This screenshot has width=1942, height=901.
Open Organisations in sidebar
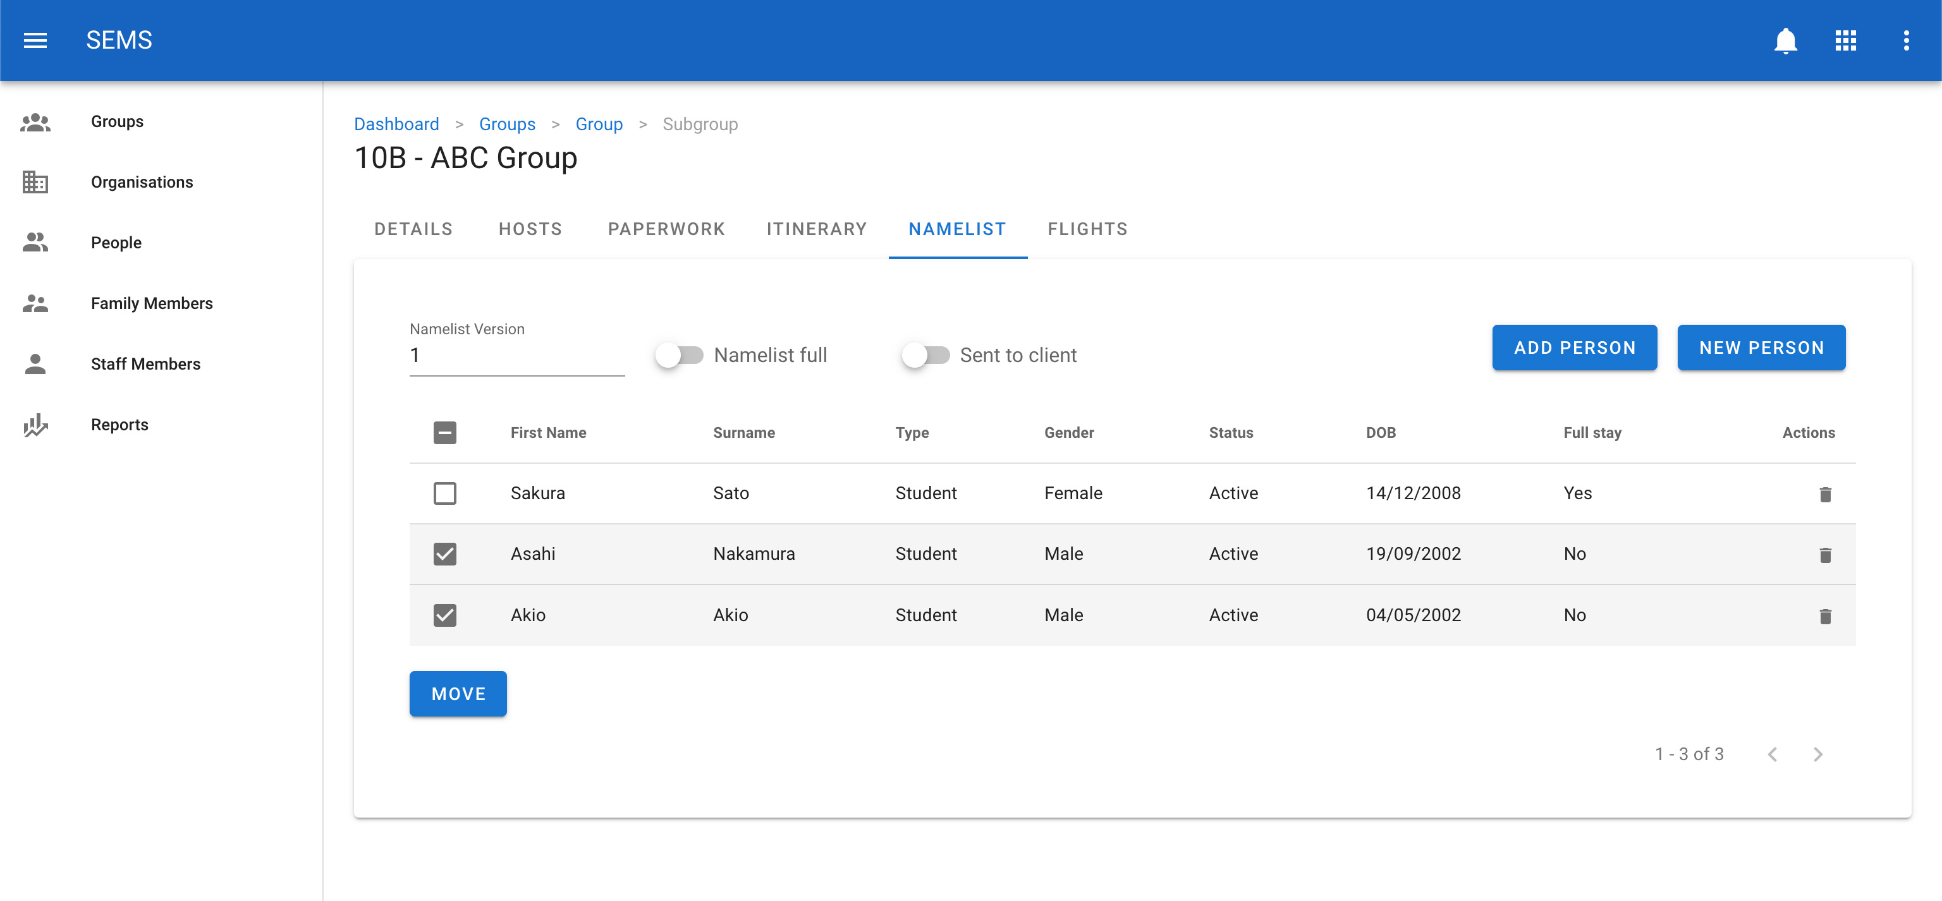pos(141,183)
